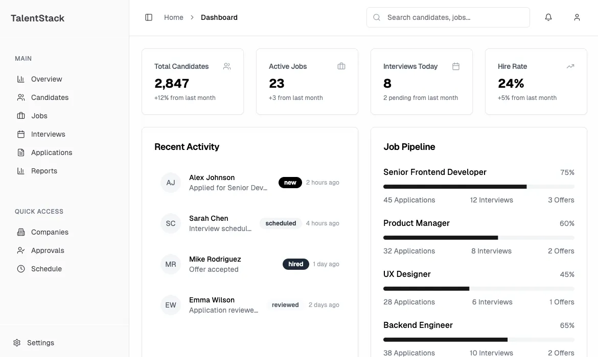Click the calendar icon on Interviews Today card

(x=456, y=66)
